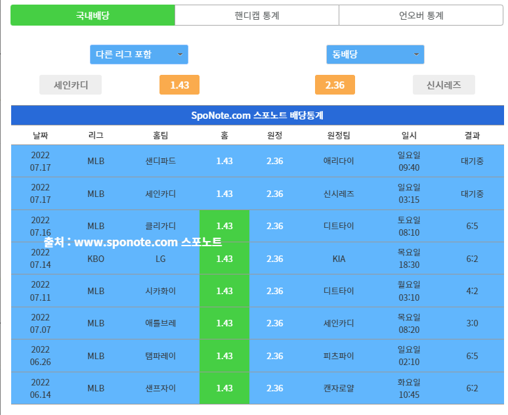The image size is (508, 415).
Task: Switch to the 국내배당 tab
Action: (x=93, y=15)
